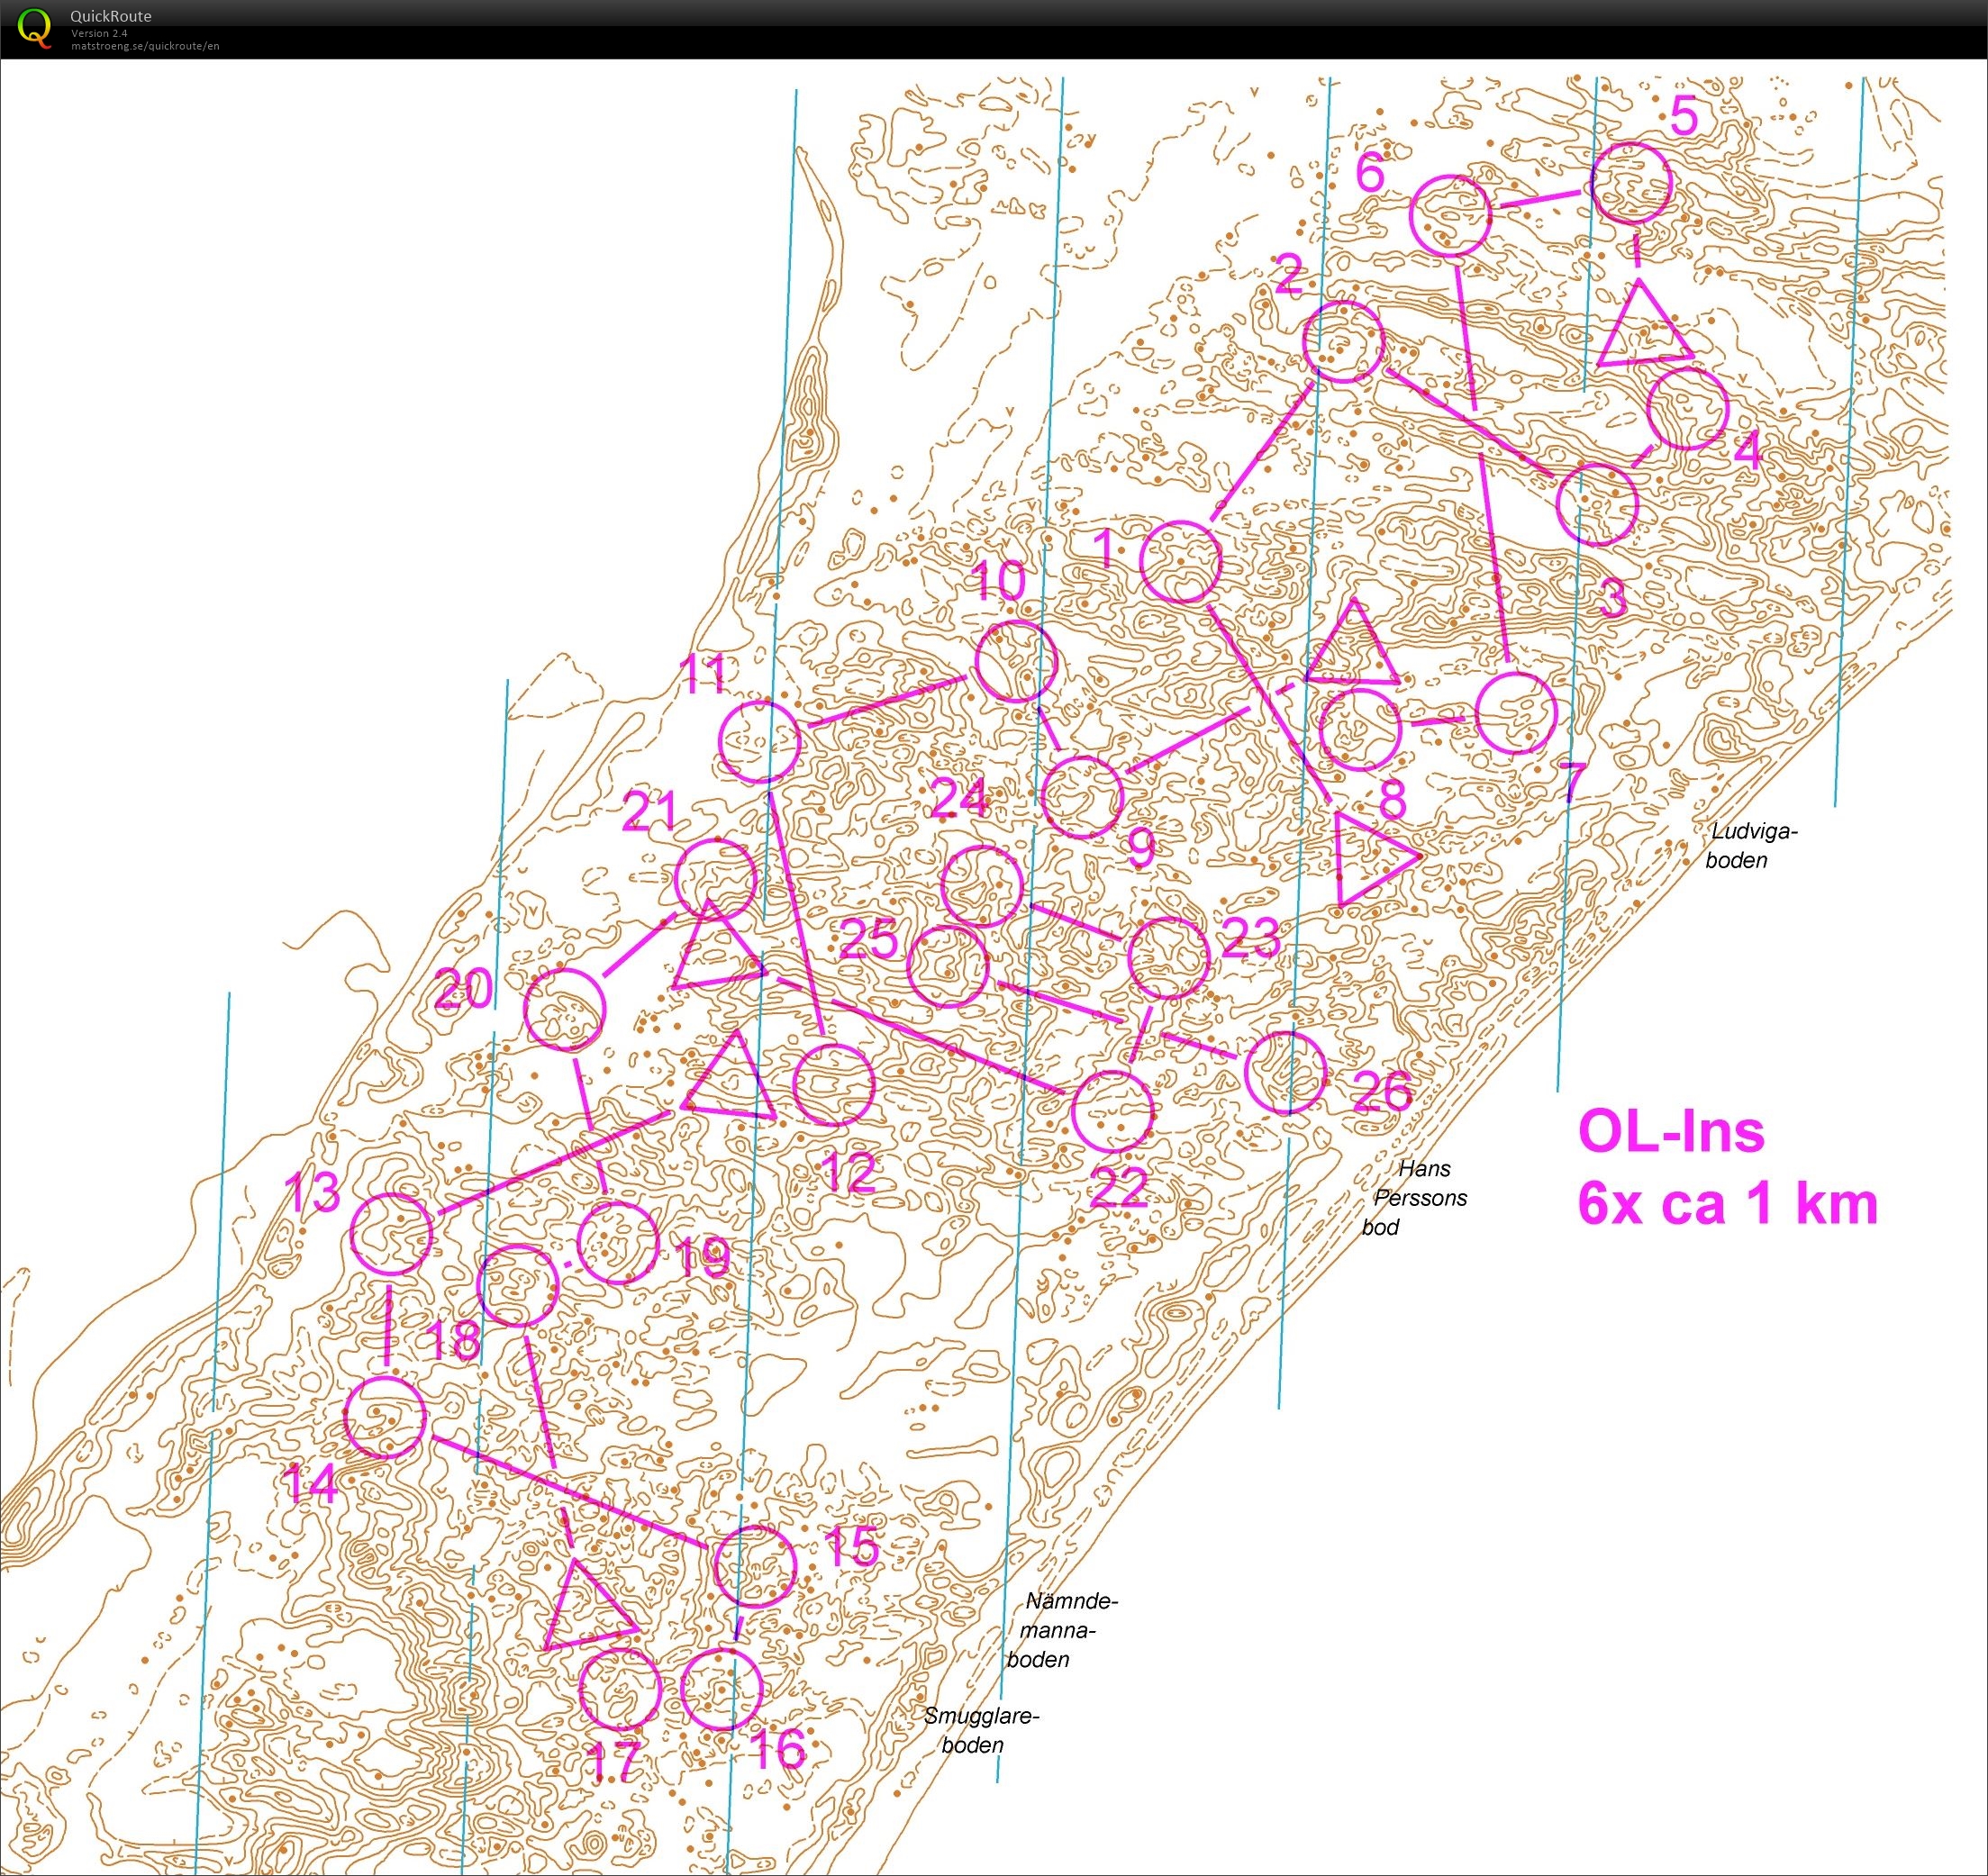Click control circle 10
1988x1876 pixels.
coord(1015,661)
